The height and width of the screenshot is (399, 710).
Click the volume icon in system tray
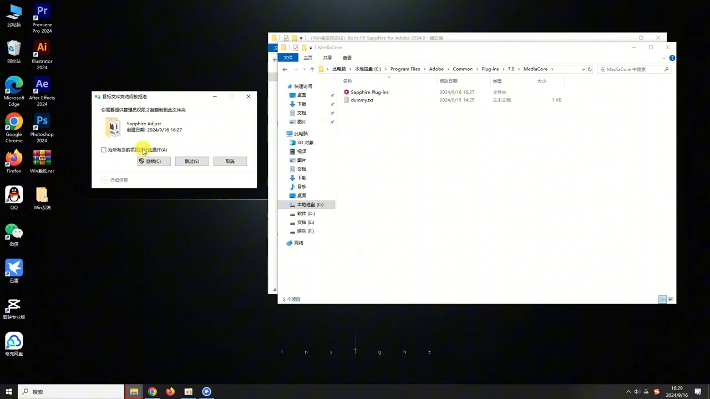637,392
